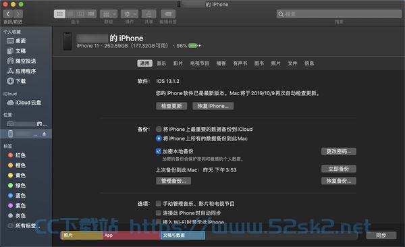Click the 检查更新 button
Screen dimensions: 405x247
[171, 106]
